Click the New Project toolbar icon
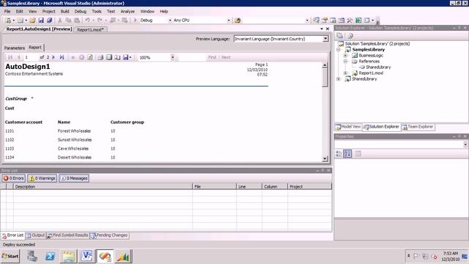Image resolution: width=469 pixels, height=264 pixels. pyautogui.click(x=8, y=21)
